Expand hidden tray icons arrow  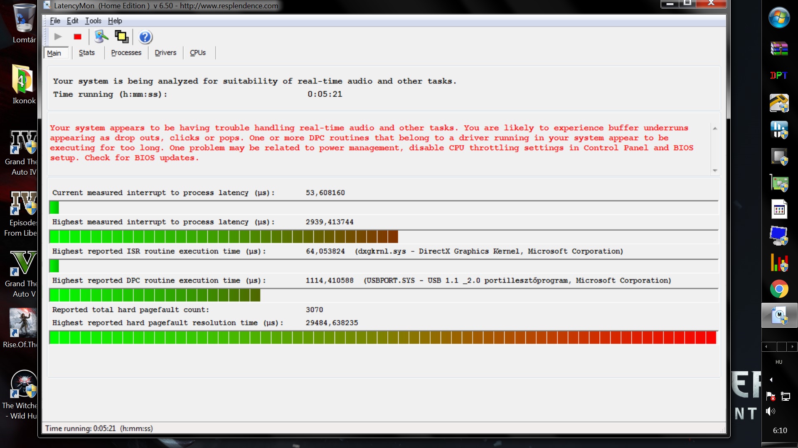[771, 380]
